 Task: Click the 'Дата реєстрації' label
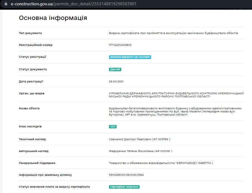click(31, 82)
